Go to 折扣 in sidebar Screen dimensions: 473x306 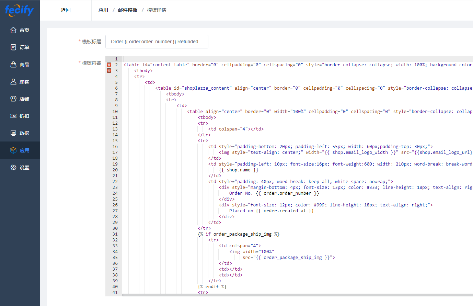pyautogui.click(x=20, y=116)
